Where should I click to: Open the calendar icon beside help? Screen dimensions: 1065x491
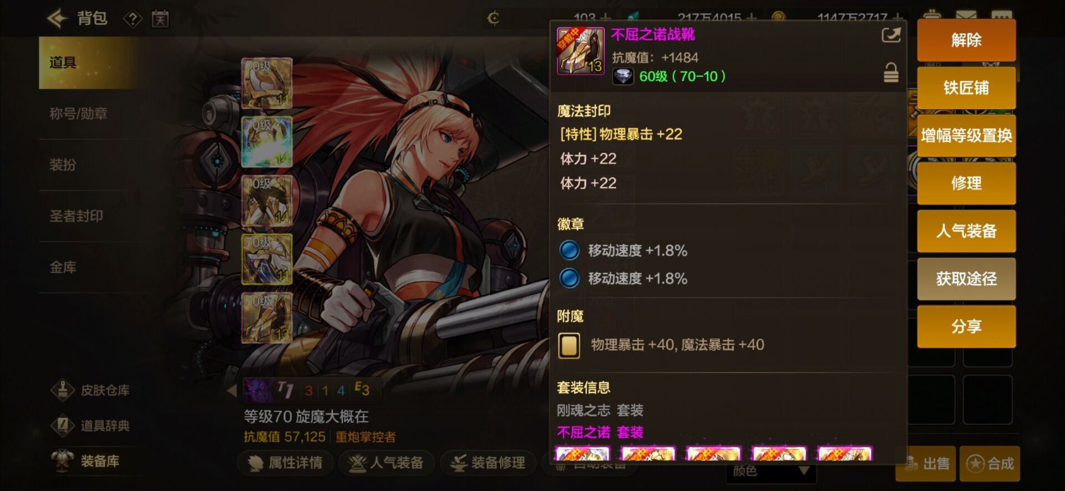[160, 19]
